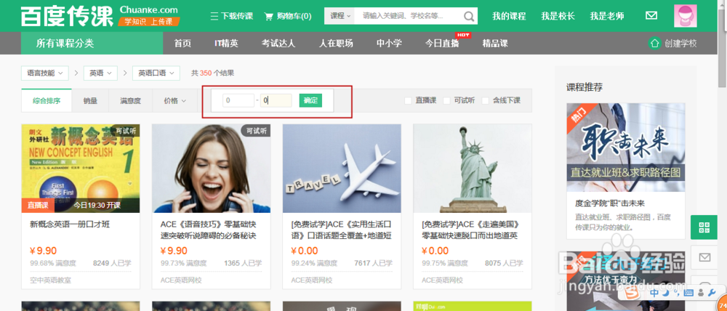The image size is (727, 311).
Task: Expand the 语言技能 category dropdown
Action: pyautogui.click(x=44, y=73)
